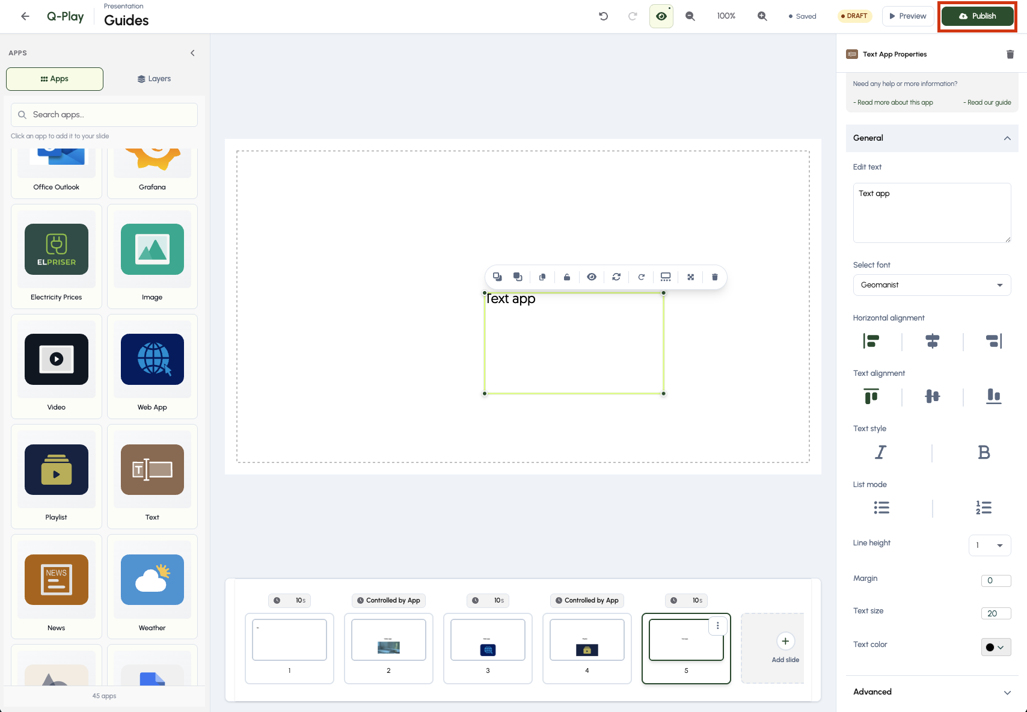
Task: Open 'Read our guide' link
Action: (987, 102)
